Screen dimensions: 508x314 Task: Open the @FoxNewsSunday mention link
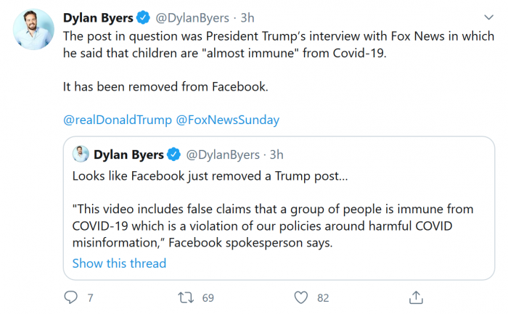click(x=228, y=120)
